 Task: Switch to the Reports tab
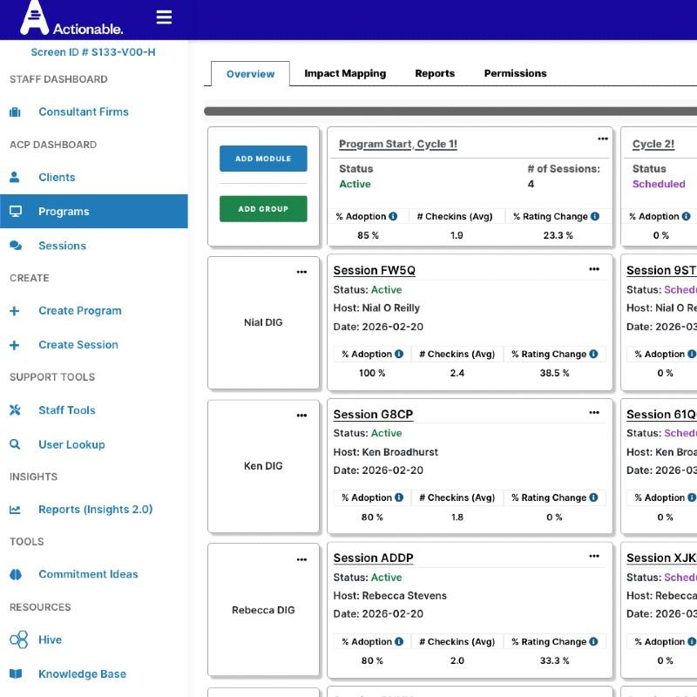click(x=435, y=73)
